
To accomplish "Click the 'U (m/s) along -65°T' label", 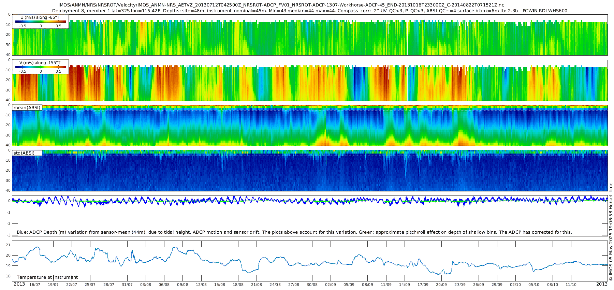I will pyautogui.click(x=40, y=17).
